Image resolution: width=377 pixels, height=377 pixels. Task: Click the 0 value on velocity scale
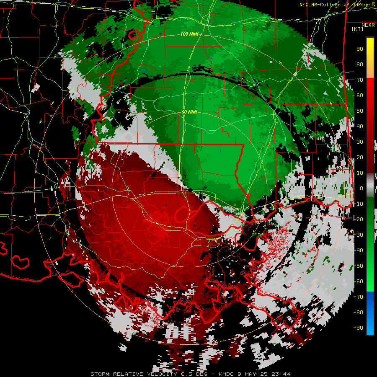pyautogui.click(x=362, y=188)
